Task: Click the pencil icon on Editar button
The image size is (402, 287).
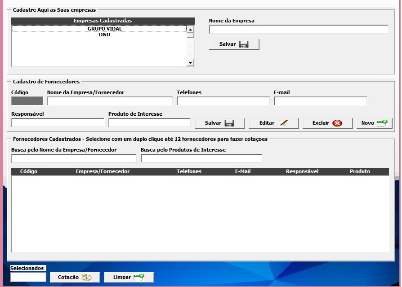Action: coord(284,123)
